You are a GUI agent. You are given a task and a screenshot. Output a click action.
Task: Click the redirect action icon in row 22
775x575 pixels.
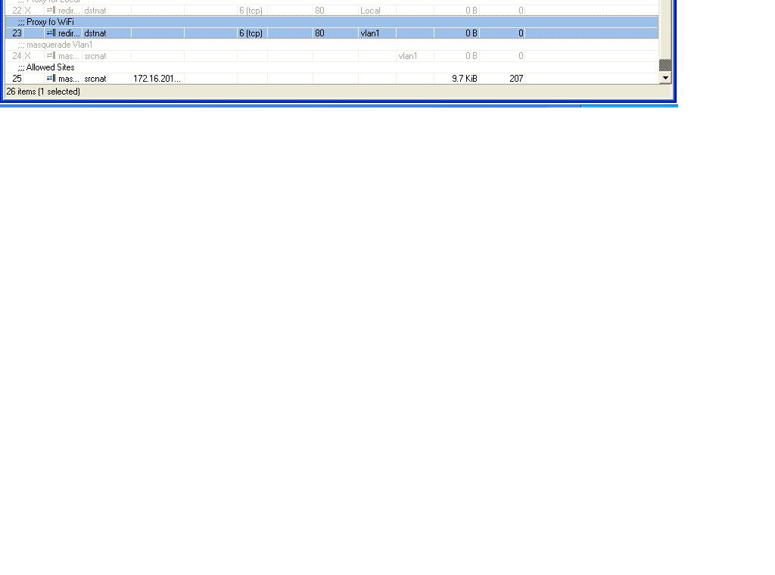click(51, 11)
